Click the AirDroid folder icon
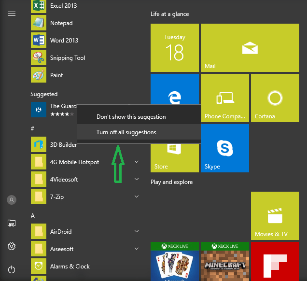 click(x=39, y=231)
